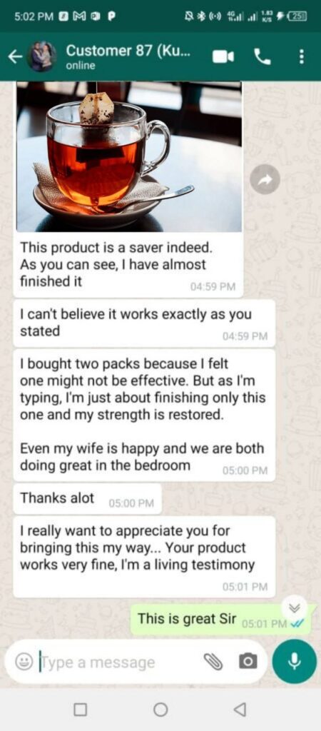Open Customer 87 profile picture
The width and height of the screenshot is (321, 731).
41,56
